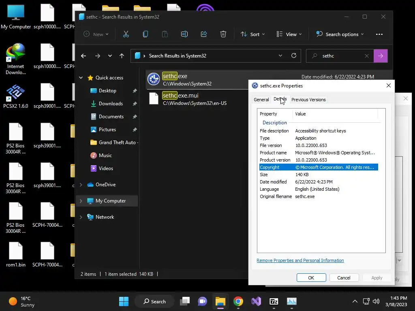Open Visual Studio from taskbar
The height and width of the screenshot is (311, 415).
pyautogui.click(x=256, y=301)
